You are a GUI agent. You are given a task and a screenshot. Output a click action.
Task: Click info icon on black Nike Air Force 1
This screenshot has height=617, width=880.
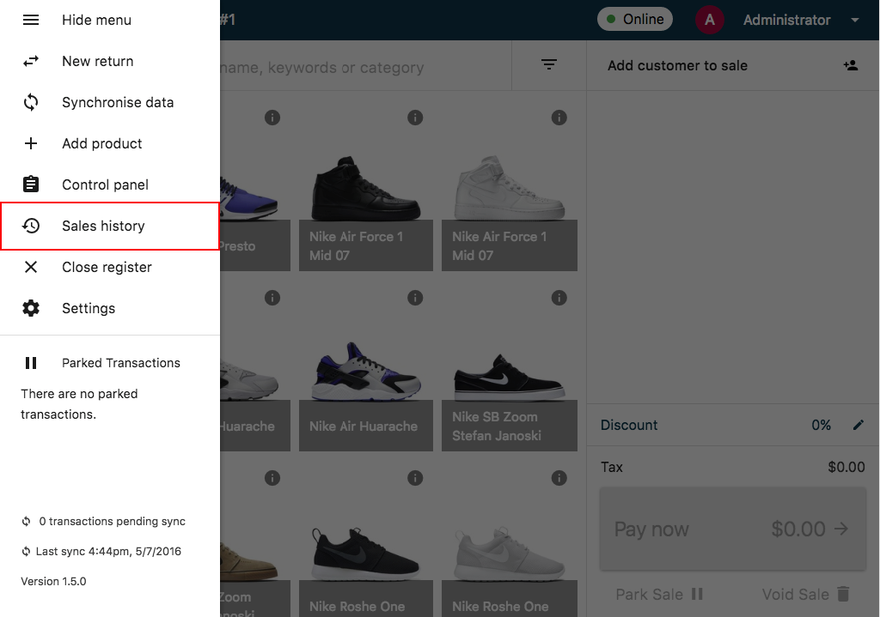click(x=415, y=118)
